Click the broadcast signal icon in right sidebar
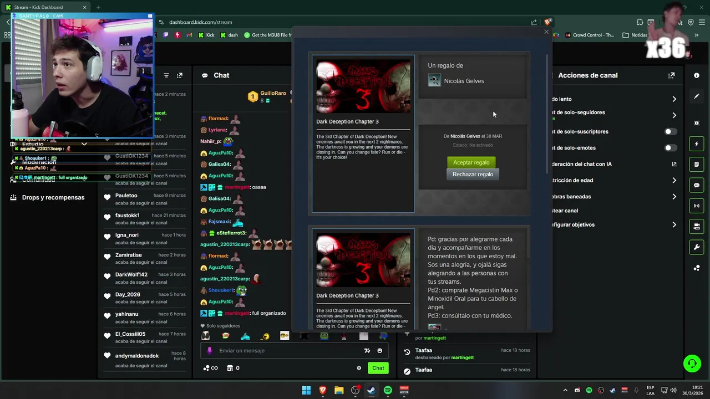The height and width of the screenshot is (399, 710). click(697, 206)
